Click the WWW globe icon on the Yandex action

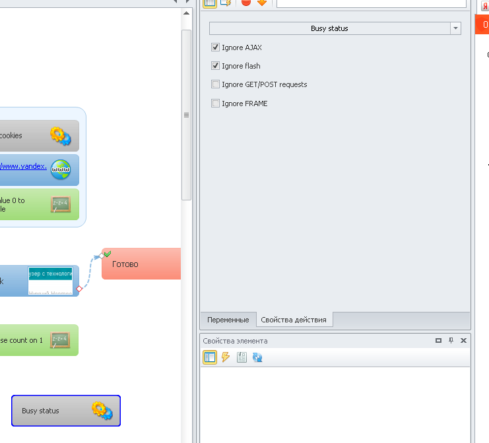61,169
